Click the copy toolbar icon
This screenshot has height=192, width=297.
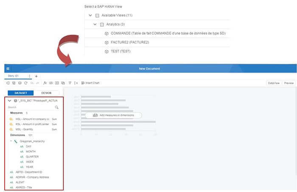[63, 83]
